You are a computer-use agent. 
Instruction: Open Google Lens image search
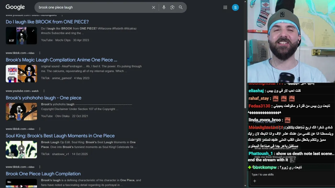click(172, 7)
